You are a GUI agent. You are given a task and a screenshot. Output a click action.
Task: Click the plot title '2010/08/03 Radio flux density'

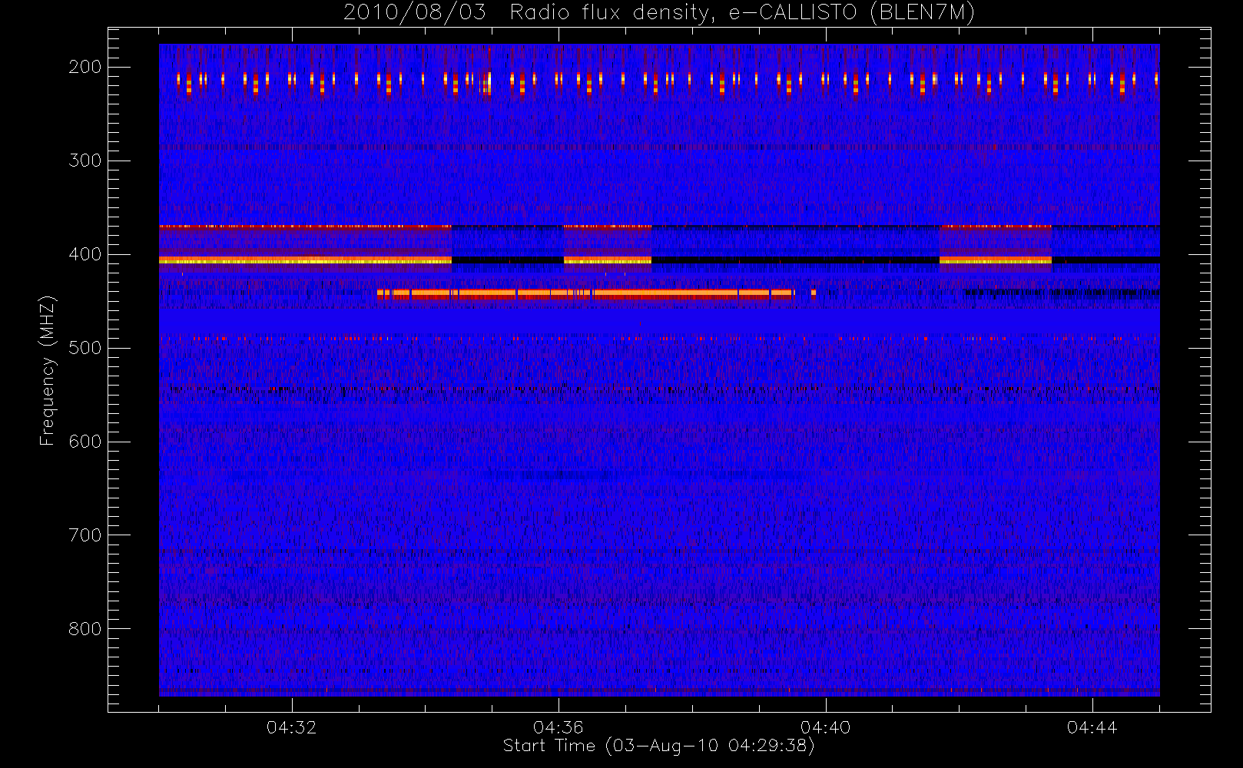[659, 13]
